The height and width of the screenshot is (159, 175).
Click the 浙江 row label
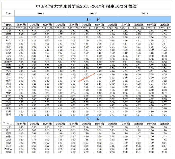click(8, 105)
